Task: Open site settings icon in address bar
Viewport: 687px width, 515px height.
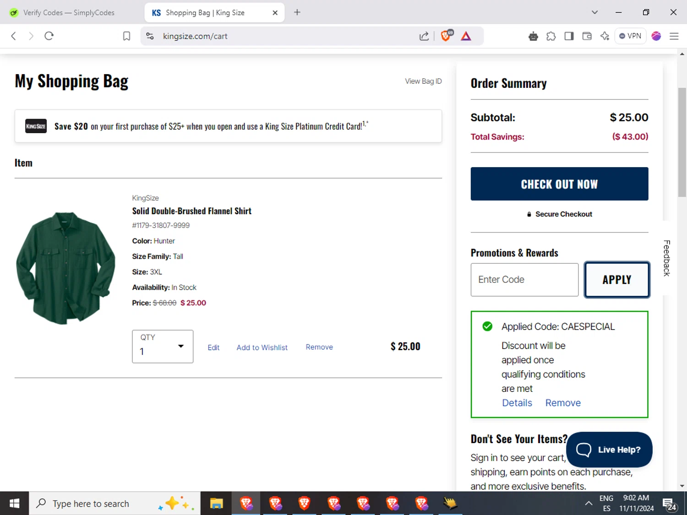Action: click(150, 36)
